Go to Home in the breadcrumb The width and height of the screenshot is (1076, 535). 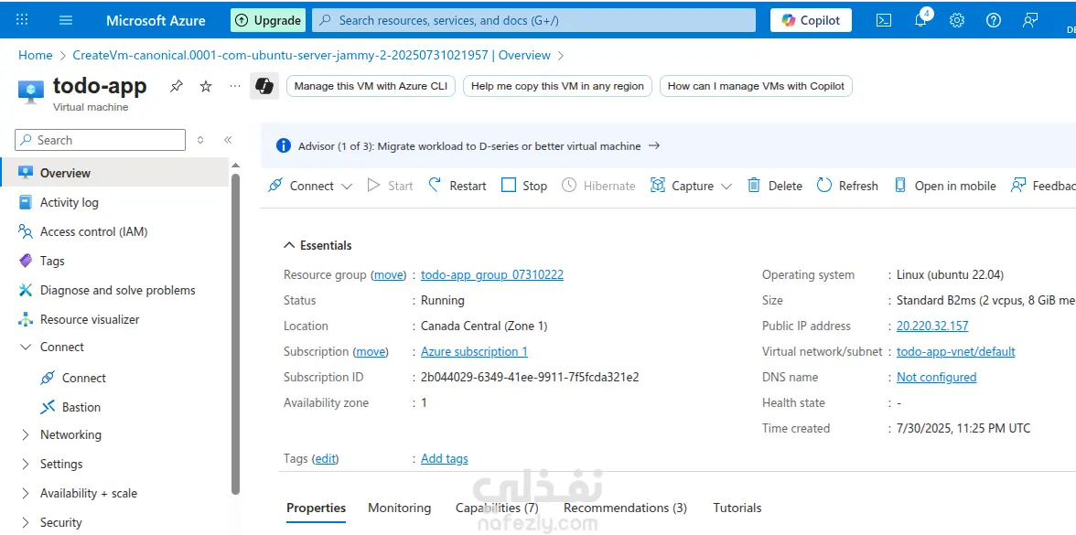click(35, 55)
